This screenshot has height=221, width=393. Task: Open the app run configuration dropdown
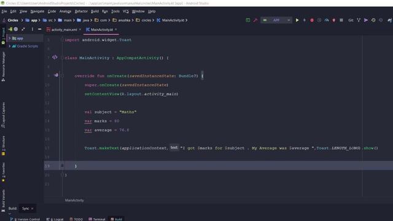coord(276,20)
